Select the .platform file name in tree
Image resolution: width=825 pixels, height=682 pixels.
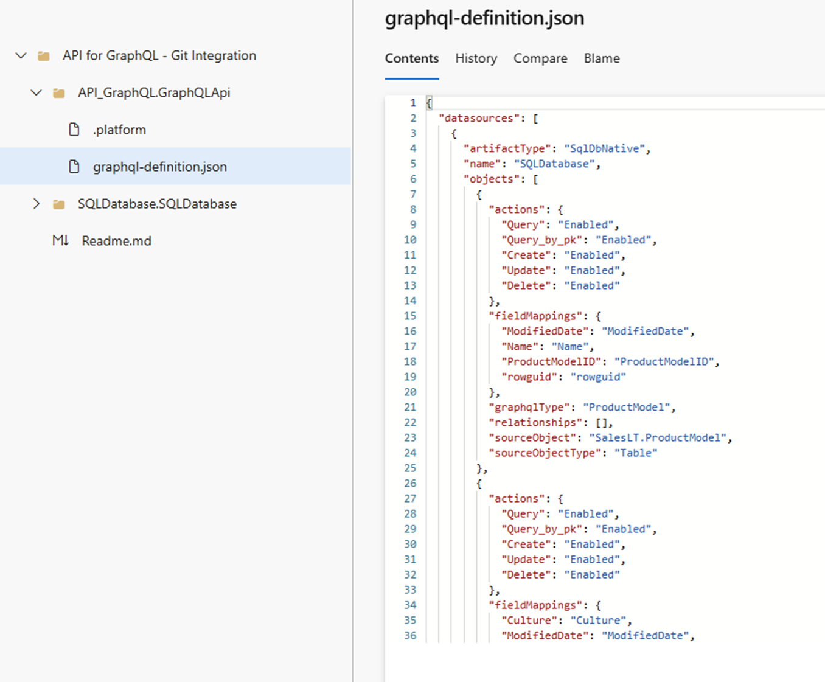click(119, 130)
